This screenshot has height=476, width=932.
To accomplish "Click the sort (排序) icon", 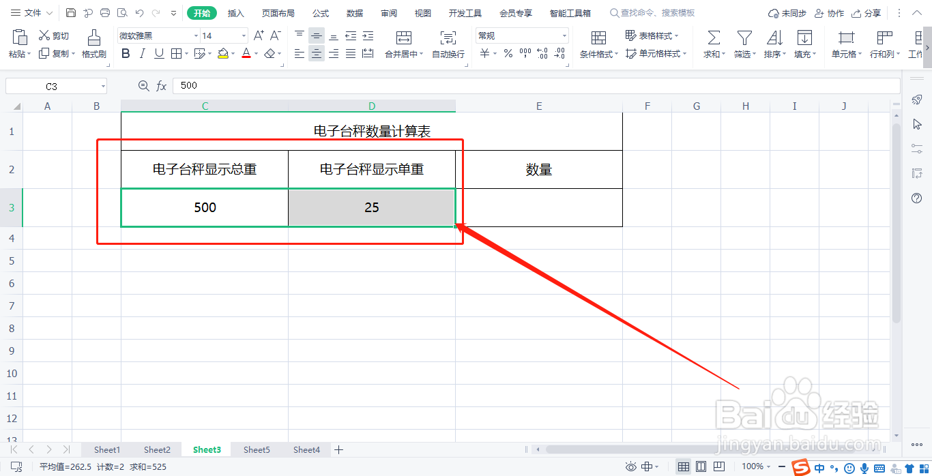I will click(x=774, y=41).
